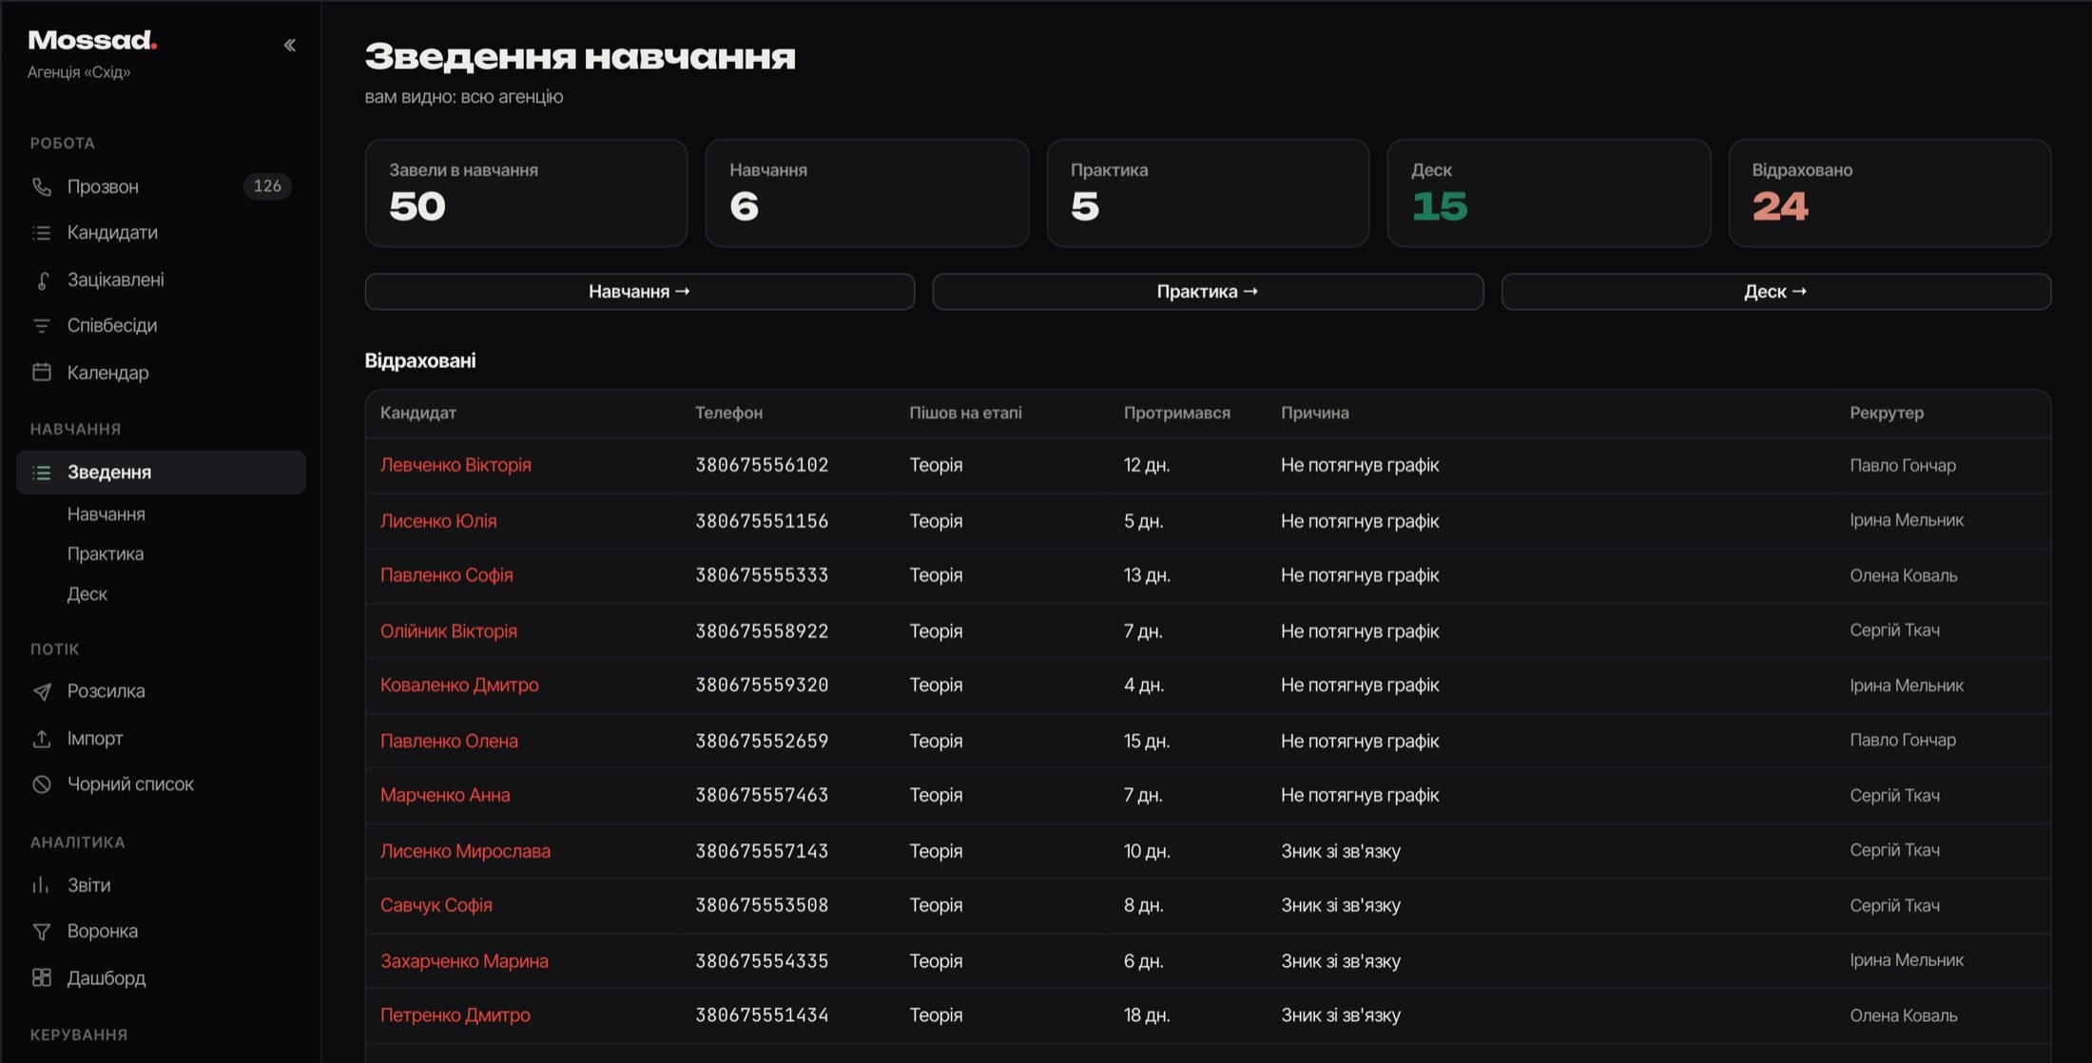
Task: Click recruiter Олена Коваль in Петренко Дмитро row
Action: 1904,1015
